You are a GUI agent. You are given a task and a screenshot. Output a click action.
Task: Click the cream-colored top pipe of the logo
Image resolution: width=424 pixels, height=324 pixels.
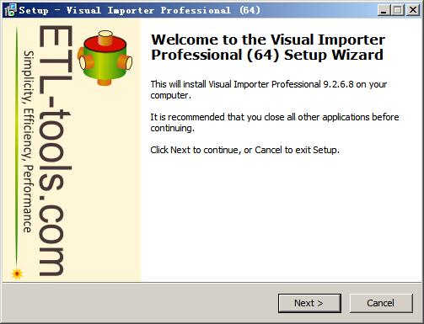[105, 37]
